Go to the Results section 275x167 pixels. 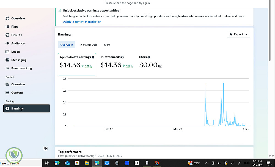(16, 35)
